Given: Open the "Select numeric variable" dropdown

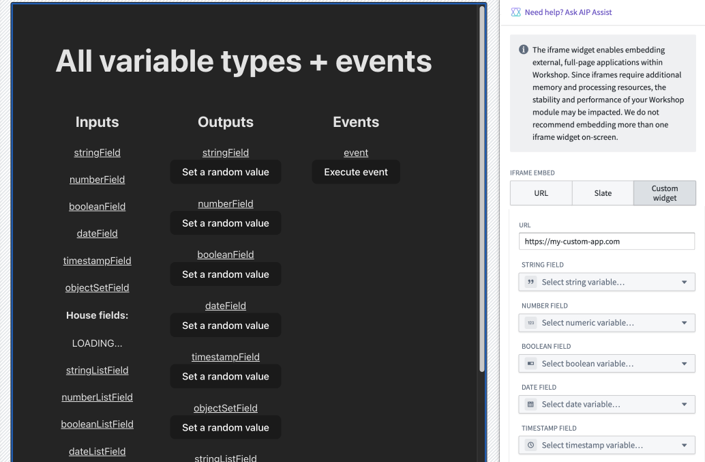Looking at the screenshot, I should (x=607, y=323).
